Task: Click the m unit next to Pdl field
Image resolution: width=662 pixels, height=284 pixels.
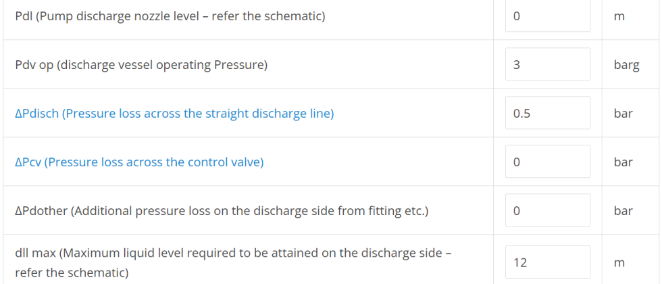Action: [x=619, y=18]
